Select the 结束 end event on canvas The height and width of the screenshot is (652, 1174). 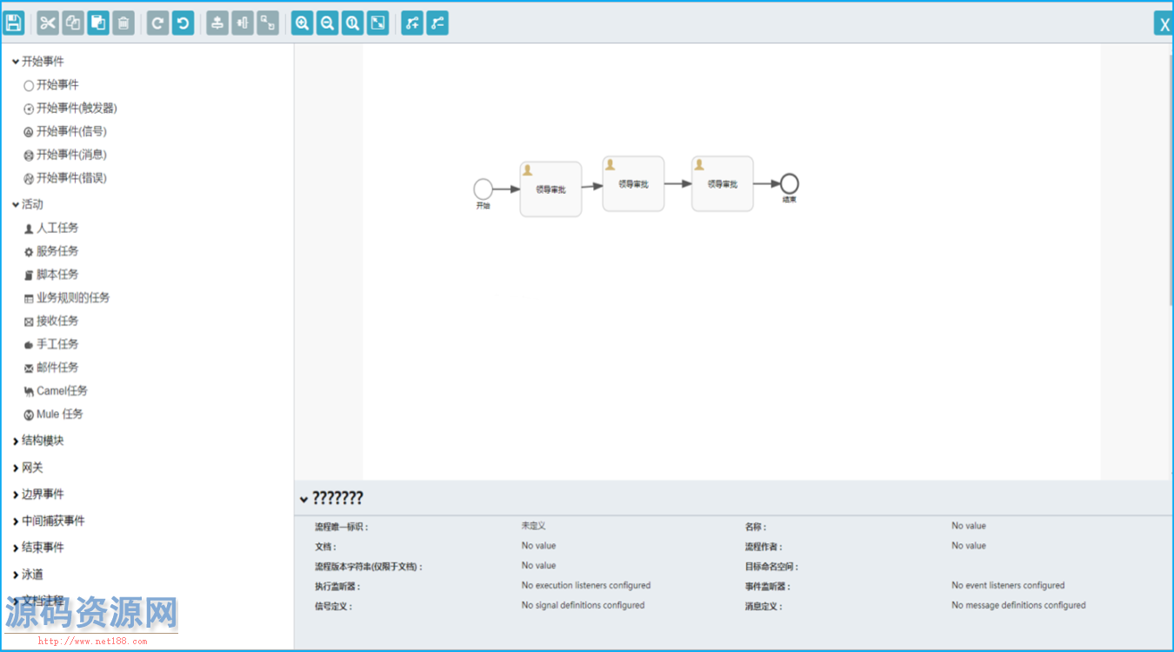(x=789, y=183)
